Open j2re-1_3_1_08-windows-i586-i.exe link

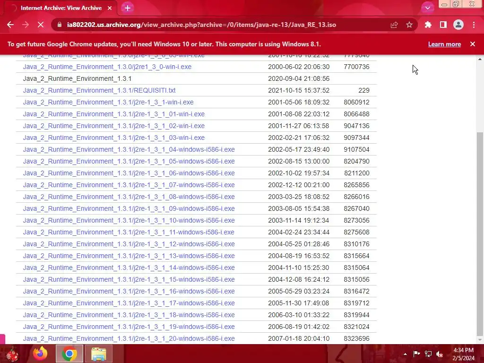coord(129,197)
